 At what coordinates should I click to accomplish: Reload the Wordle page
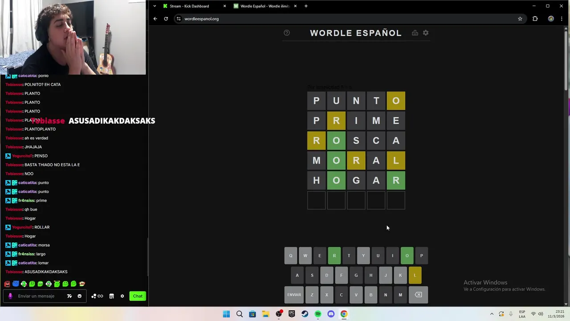166,19
